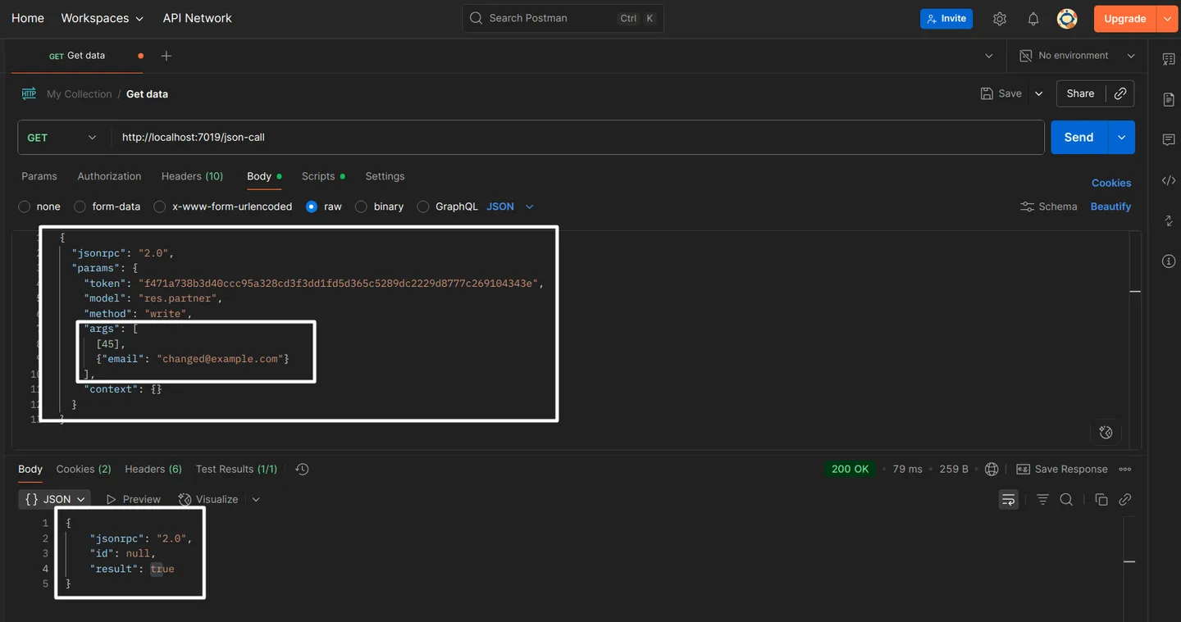Click the network globe icon
The height and width of the screenshot is (622, 1181).
pos(992,470)
